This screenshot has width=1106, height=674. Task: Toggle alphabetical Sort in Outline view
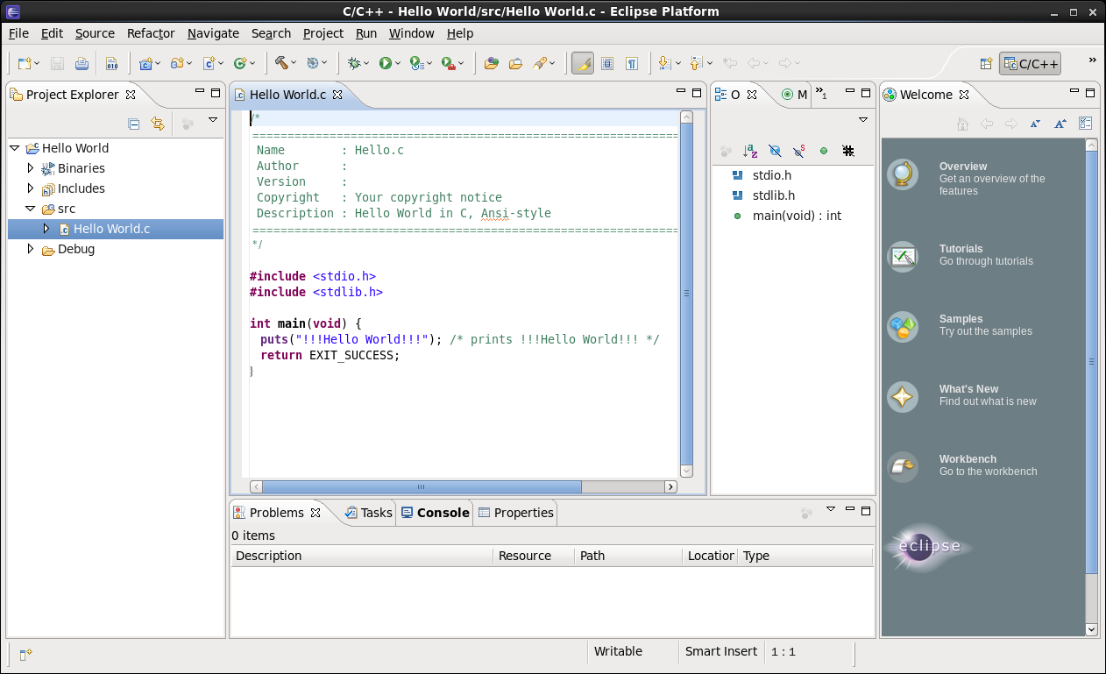[750, 151]
